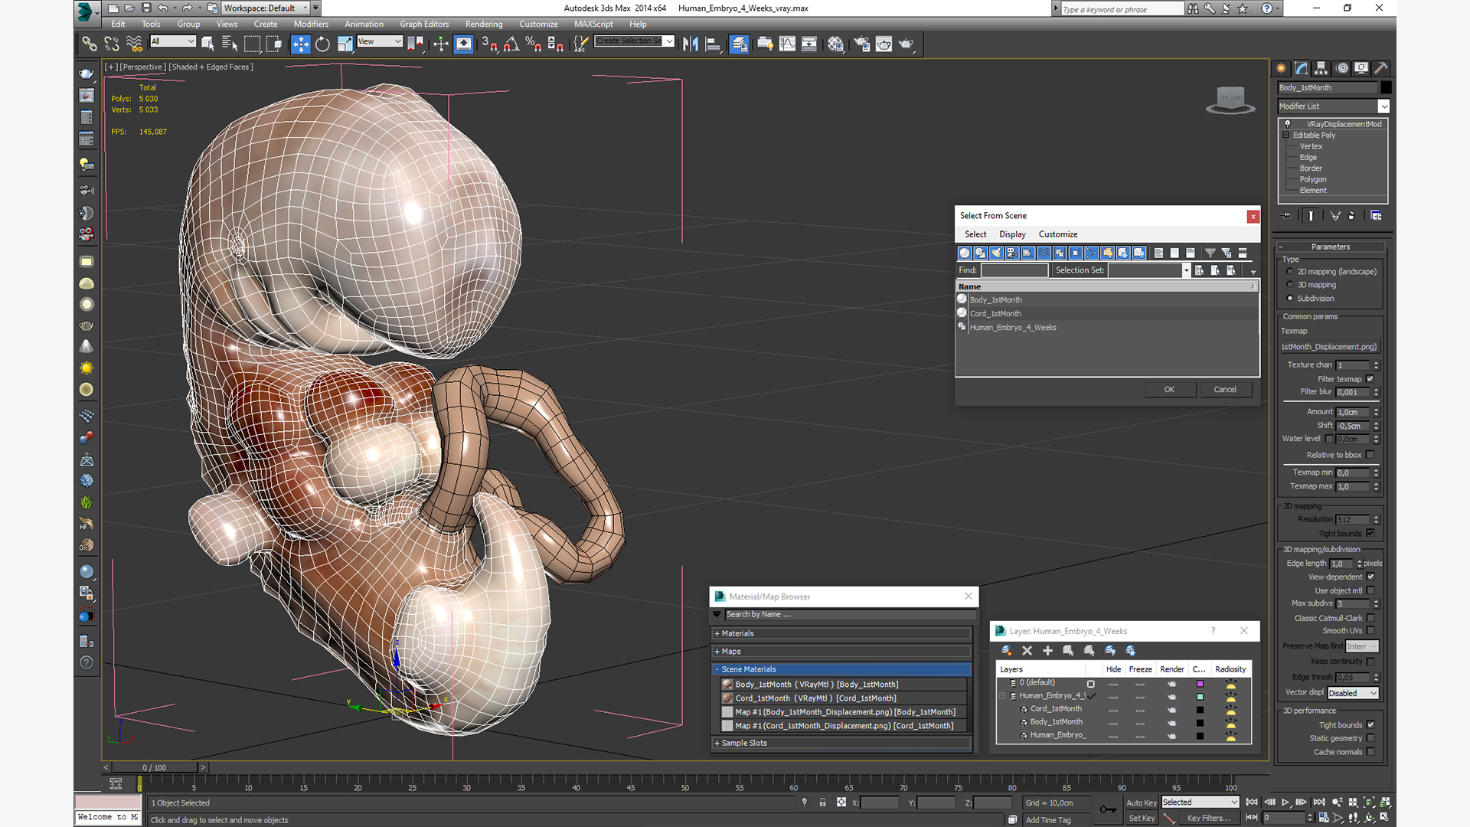1470x827 pixels.
Task: Click OK in Select From Scene dialog
Action: coord(1169,390)
